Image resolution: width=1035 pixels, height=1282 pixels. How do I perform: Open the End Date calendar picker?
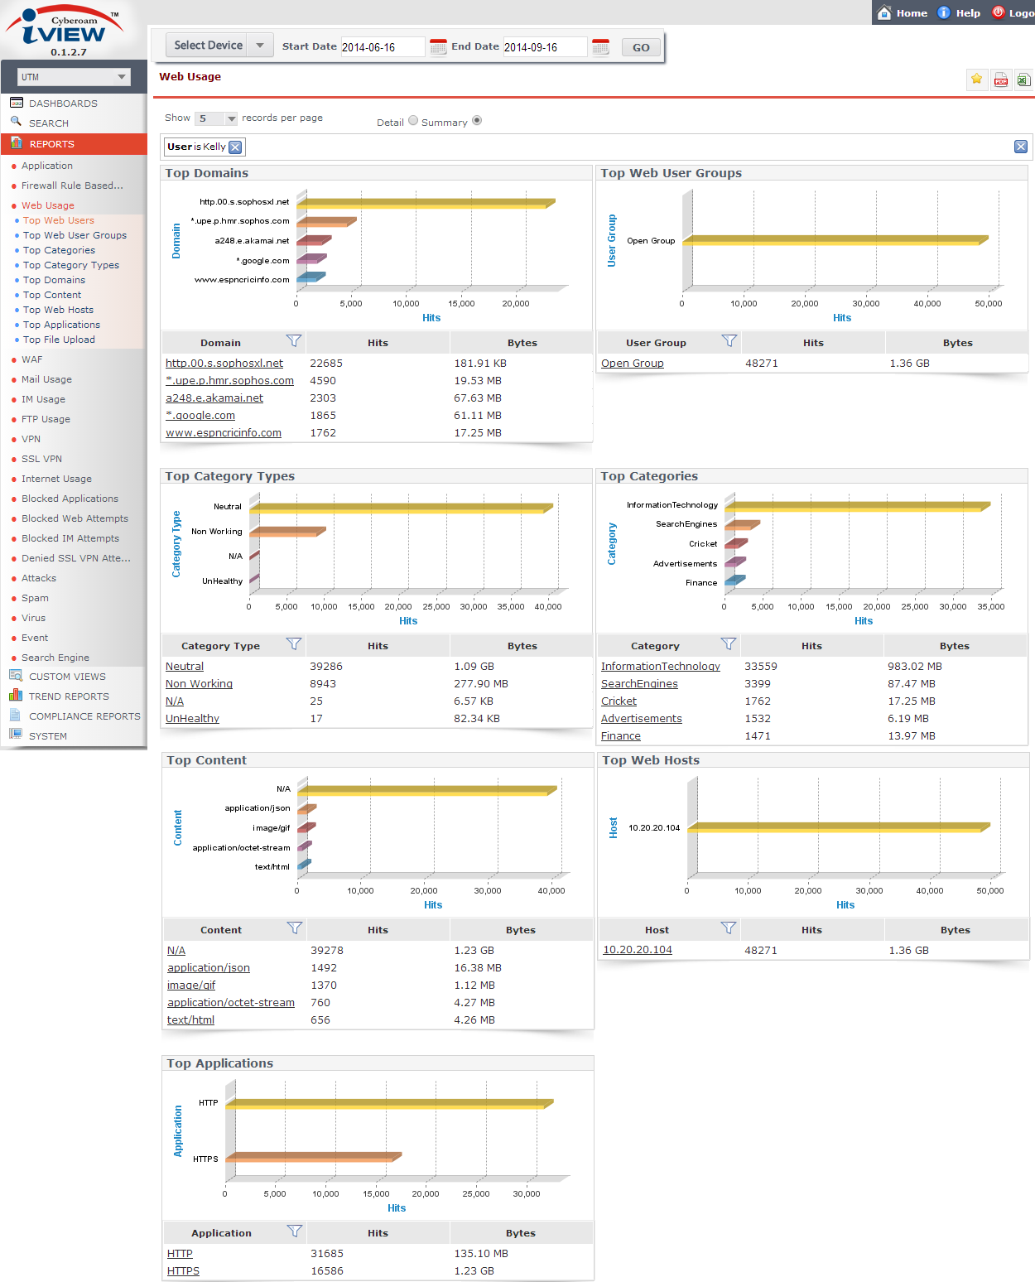coord(600,46)
